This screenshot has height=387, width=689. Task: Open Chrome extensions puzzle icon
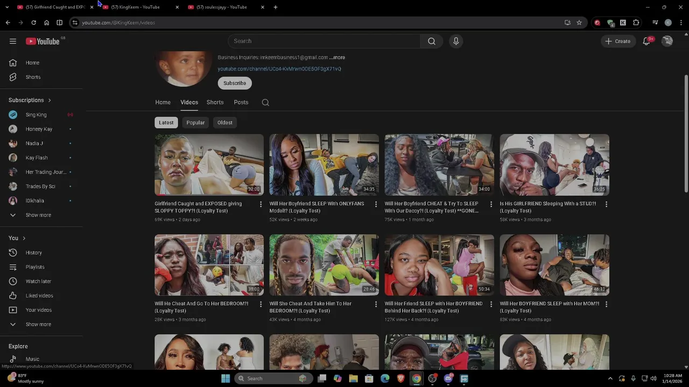pos(636,23)
